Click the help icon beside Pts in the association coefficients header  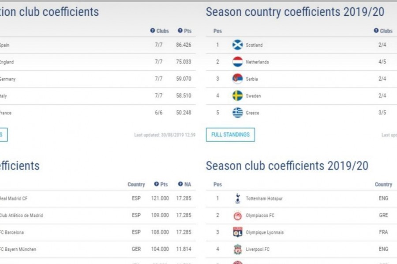180,30
